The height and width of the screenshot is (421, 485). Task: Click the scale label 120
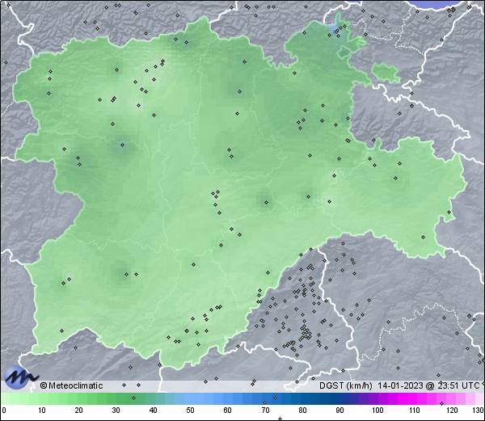tap(452, 410)
